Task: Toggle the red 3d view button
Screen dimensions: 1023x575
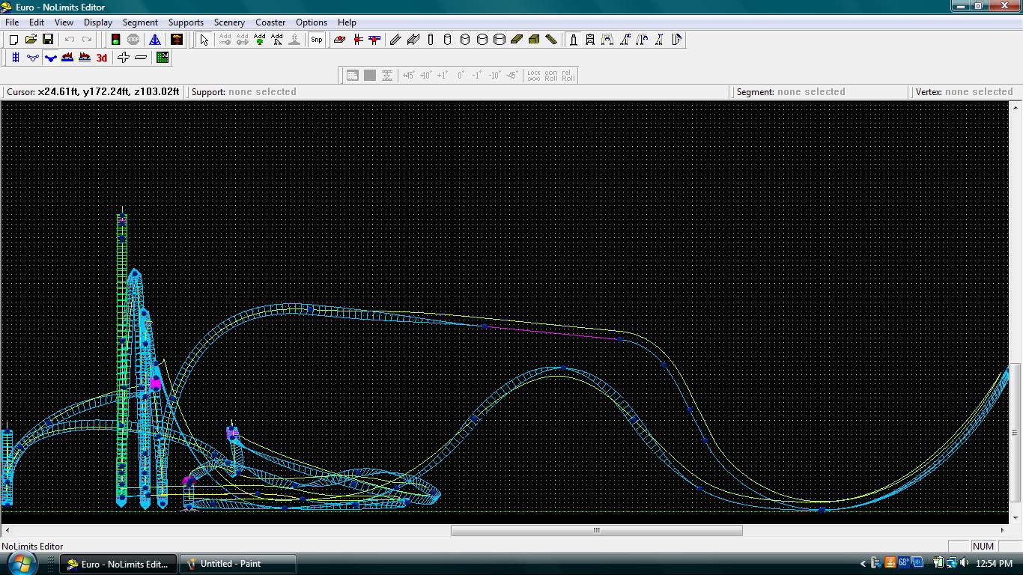Action: 102,58
